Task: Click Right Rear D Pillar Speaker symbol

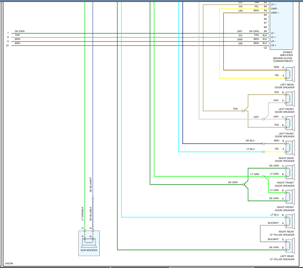Action: 290,221
